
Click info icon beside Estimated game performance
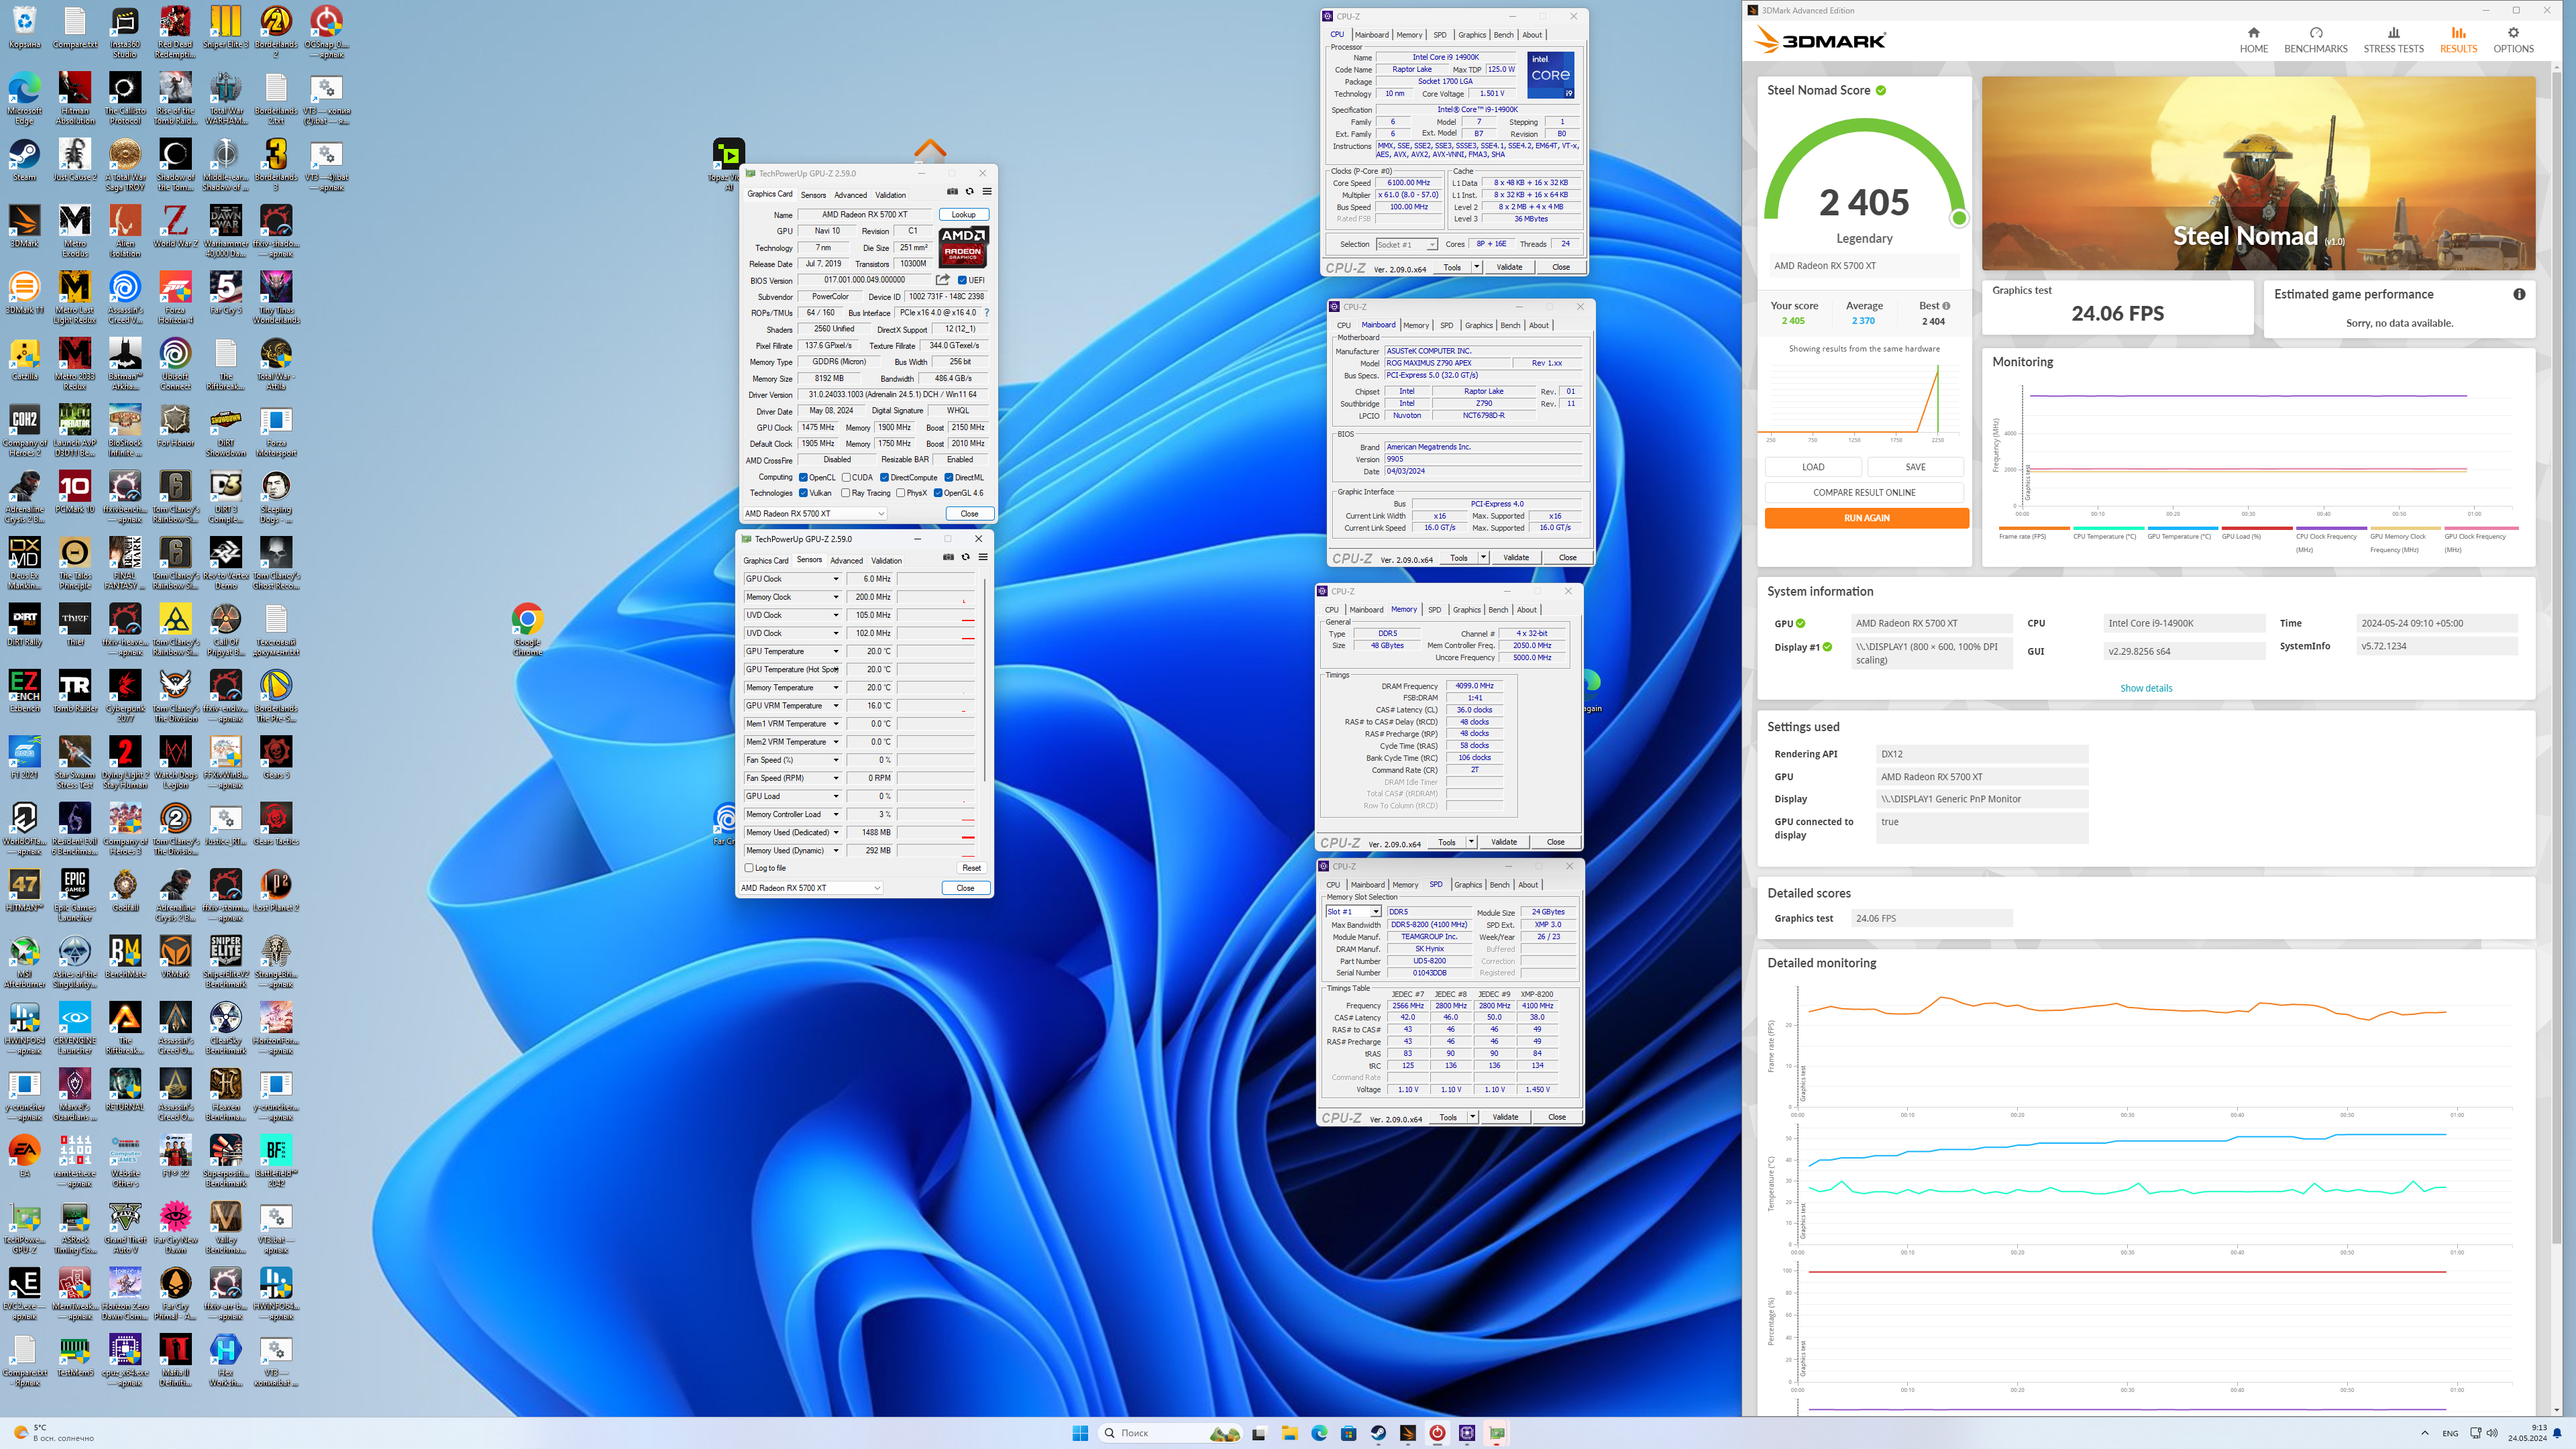(x=2519, y=294)
